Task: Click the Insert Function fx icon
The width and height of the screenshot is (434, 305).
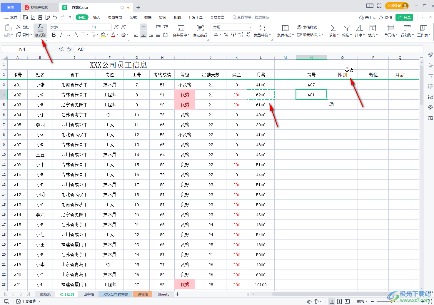Action: click(69, 49)
